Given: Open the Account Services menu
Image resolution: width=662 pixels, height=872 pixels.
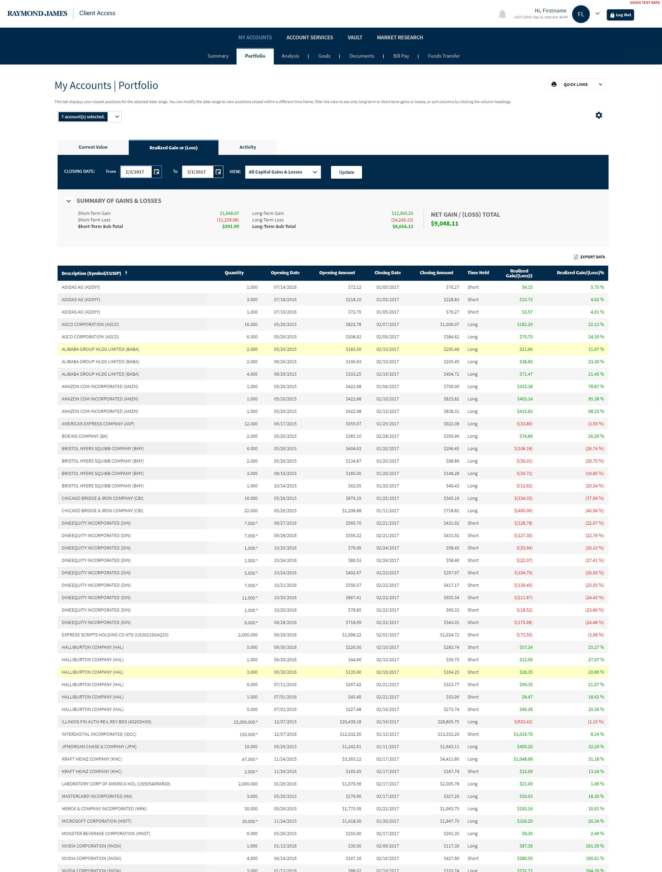Looking at the screenshot, I should [310, 38].
